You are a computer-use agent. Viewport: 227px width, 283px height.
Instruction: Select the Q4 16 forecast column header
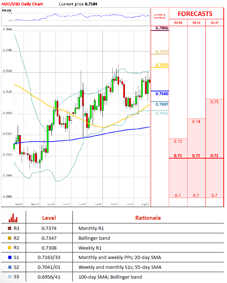196,23
